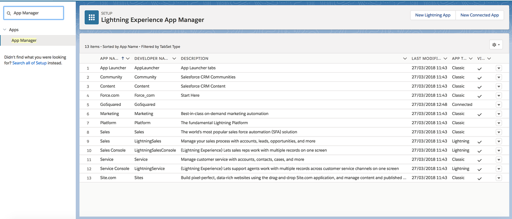The width and height of the screenshot is (512, 219).
Task: Select App Manager in the sidebar
Action: 24,40
